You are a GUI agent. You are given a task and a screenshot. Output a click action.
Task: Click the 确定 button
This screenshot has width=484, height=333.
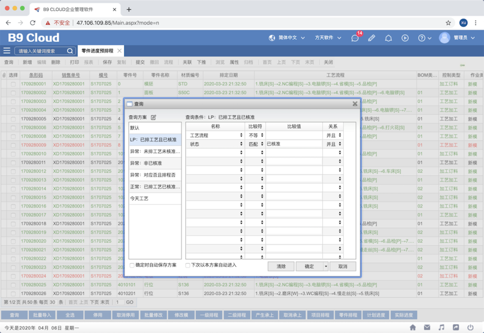click(309, 266)
